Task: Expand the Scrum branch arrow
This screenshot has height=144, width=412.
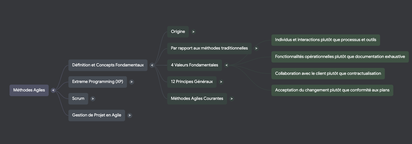Action: click(x=93, y=99)
